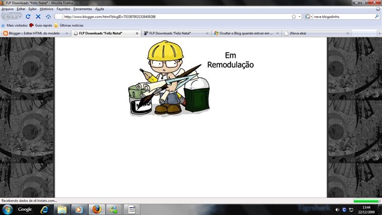Open Windows Media Player from taskbar
Viewport: 382px width, 215px height.
(x=79, y=210)
